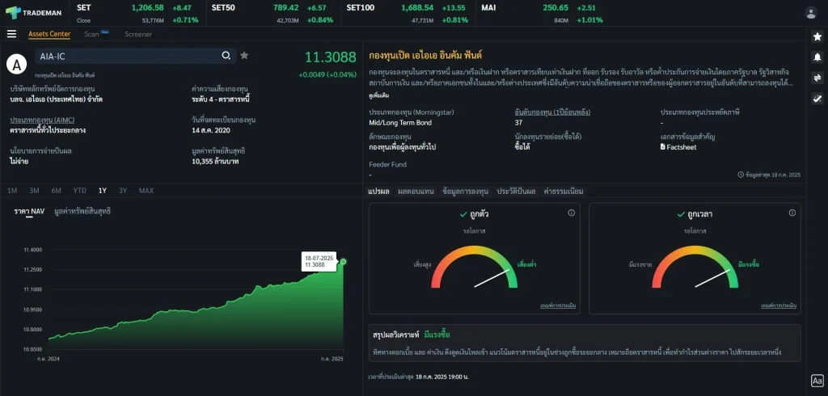828x396 pixels.
Task: Set chart range to 6M
Action: click(x=56, y=191)
